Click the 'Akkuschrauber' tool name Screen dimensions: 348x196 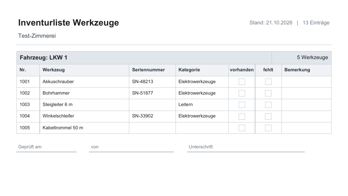tap(58, 82)
